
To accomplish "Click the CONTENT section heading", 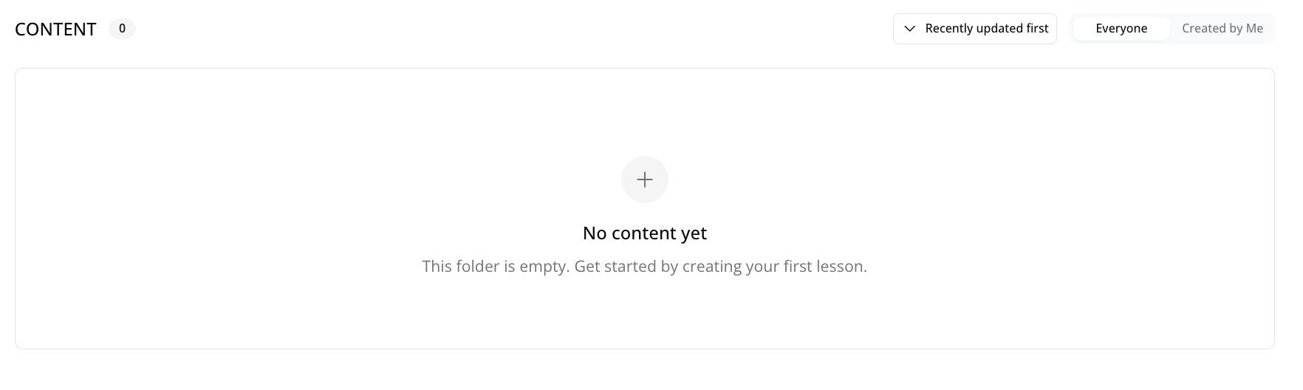I will 55,30.
